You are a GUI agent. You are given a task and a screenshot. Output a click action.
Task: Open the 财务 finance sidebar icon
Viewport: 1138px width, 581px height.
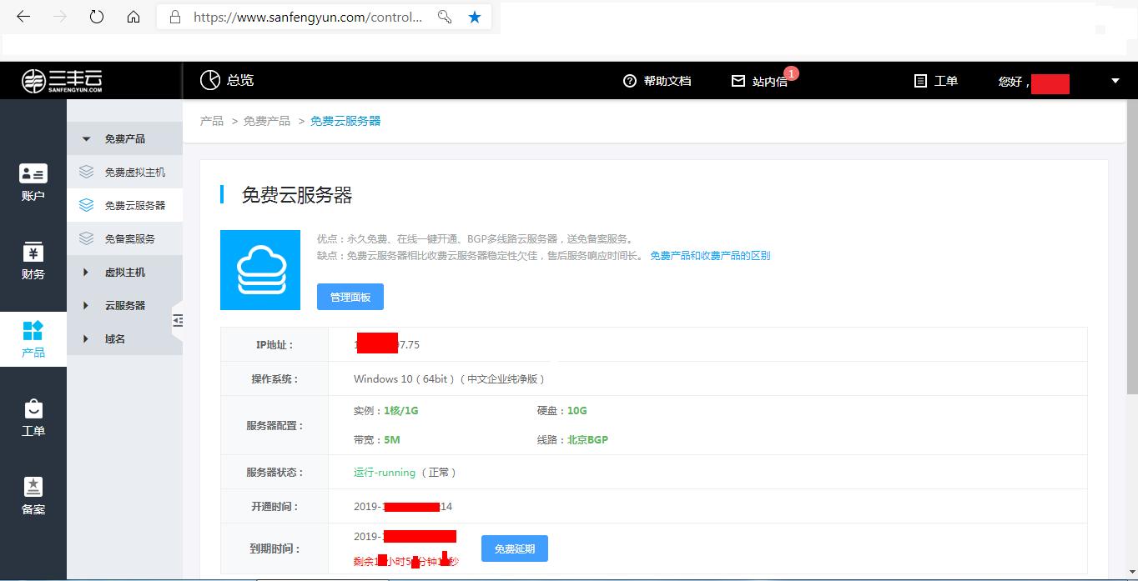[33, 260]
